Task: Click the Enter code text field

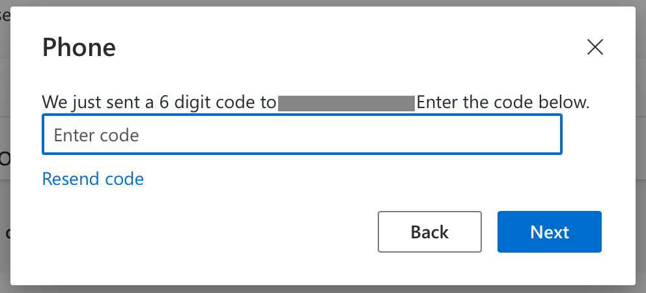Action: point(302,135)
